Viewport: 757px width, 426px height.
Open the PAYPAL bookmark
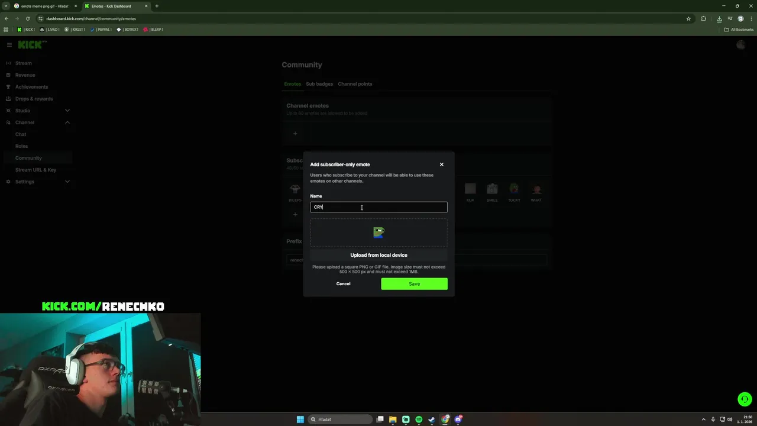tap(101, 29)
